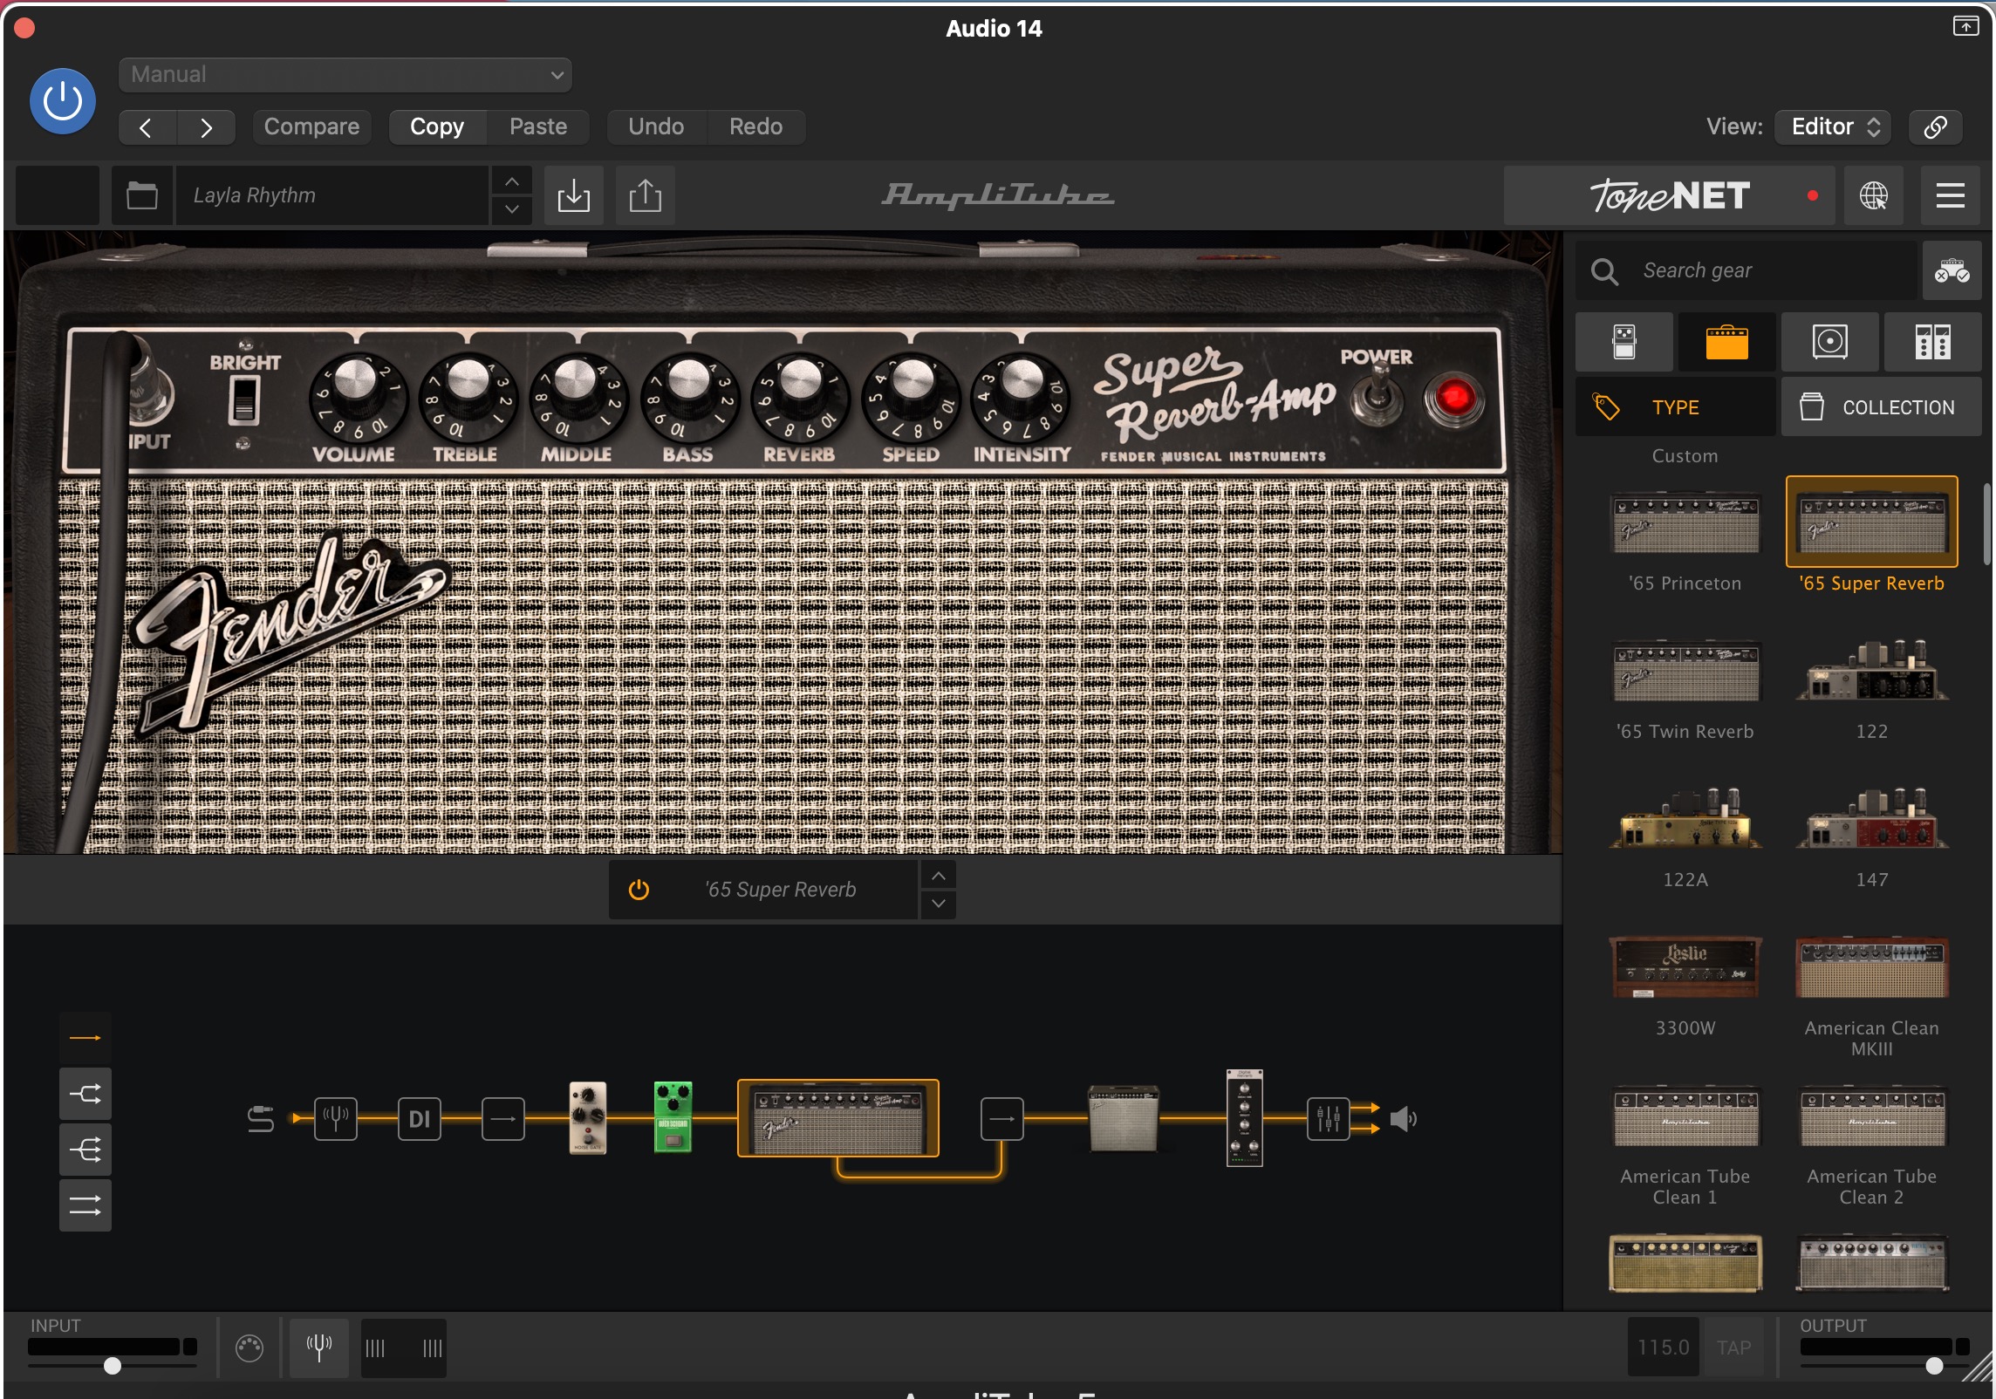This screenshot has height=1399, width=1996.
Task: Select the DI block in signal chain
Action: coord(420,1119)
